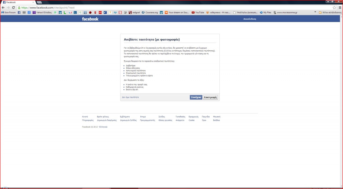Open the YouTube bookmark
The image size is (343, 189).
(x=198, y=12)
